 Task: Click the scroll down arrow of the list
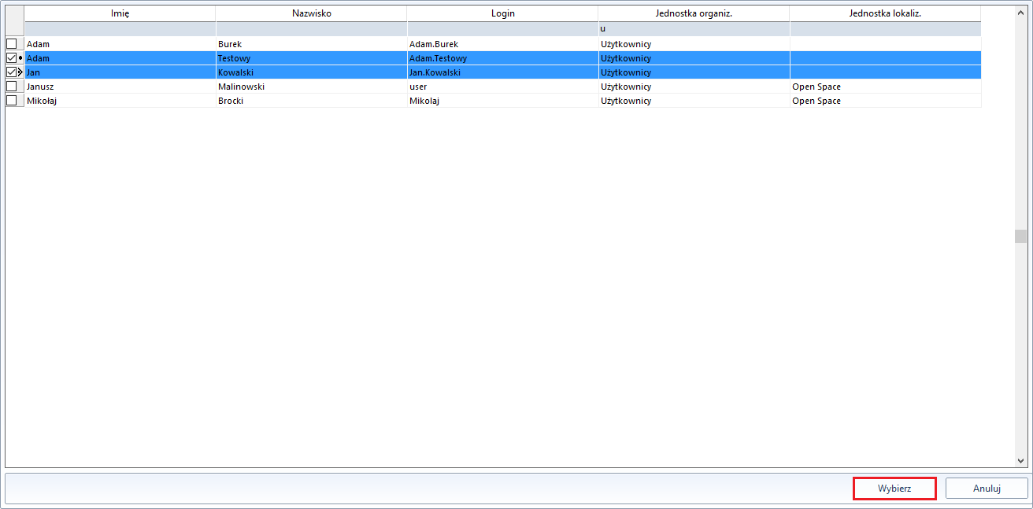(1020, 461)
